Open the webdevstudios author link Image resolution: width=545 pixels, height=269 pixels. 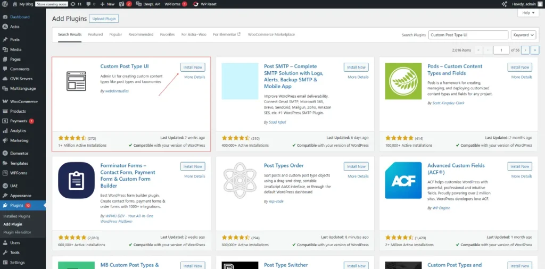[x=117, y=91]
